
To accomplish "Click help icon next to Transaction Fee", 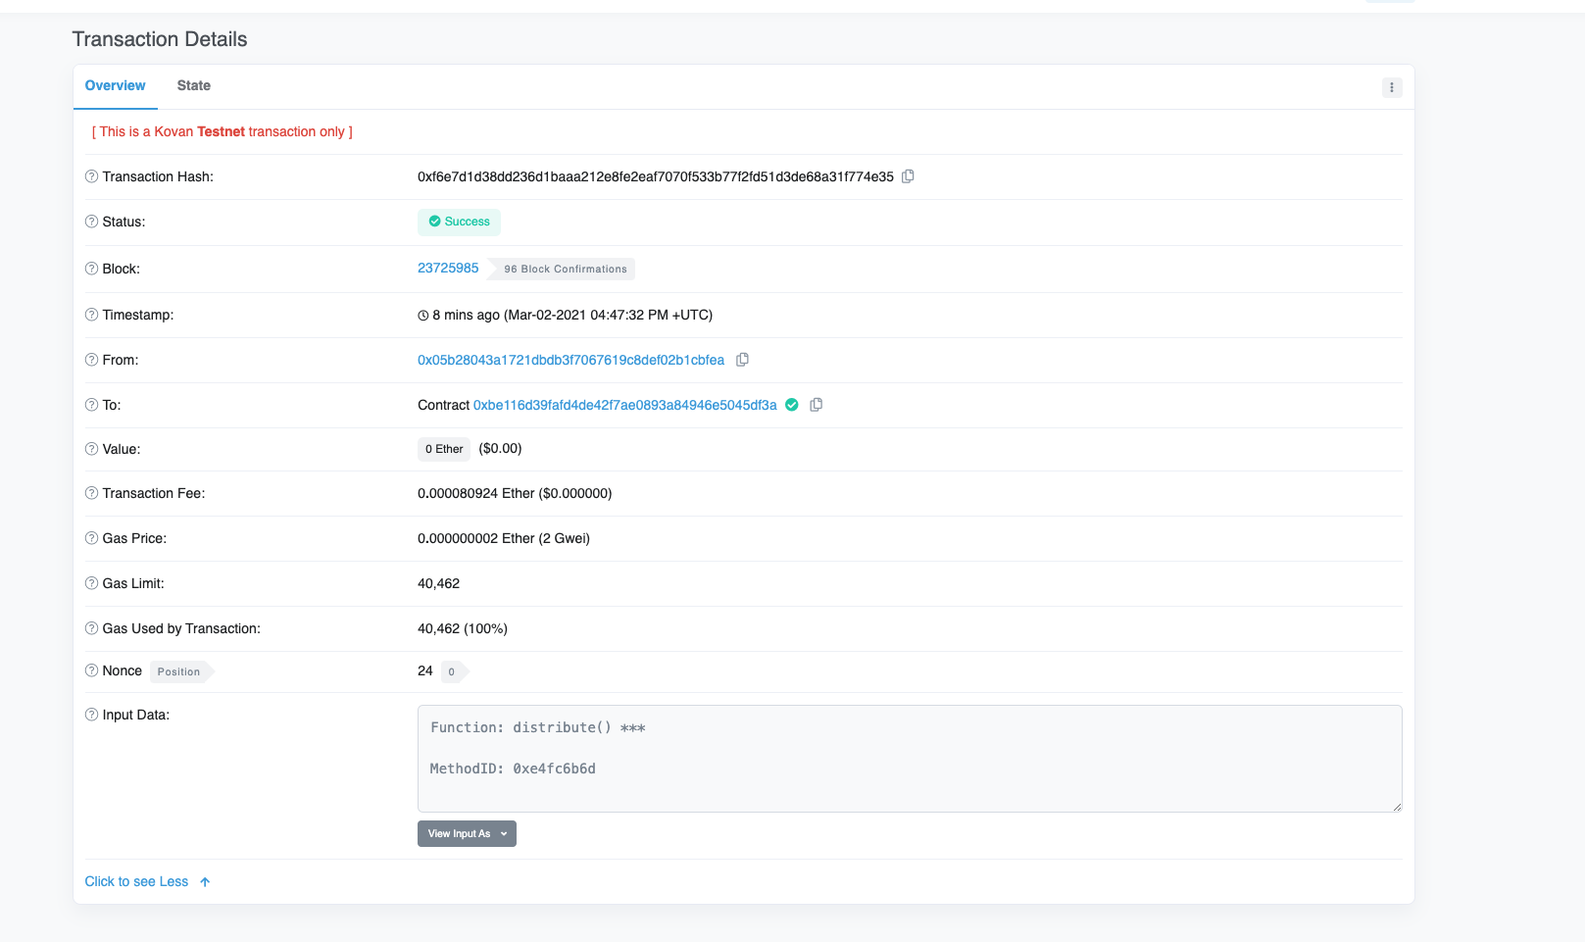I will [91, 493].
